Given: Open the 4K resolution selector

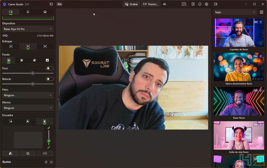Looking at the screenshot, I should [175, 4].
